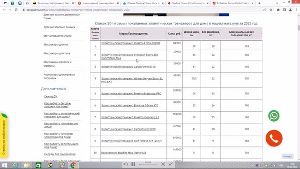
Task: Cancel the recording with the X icon
Action: (x=163, y=164)
